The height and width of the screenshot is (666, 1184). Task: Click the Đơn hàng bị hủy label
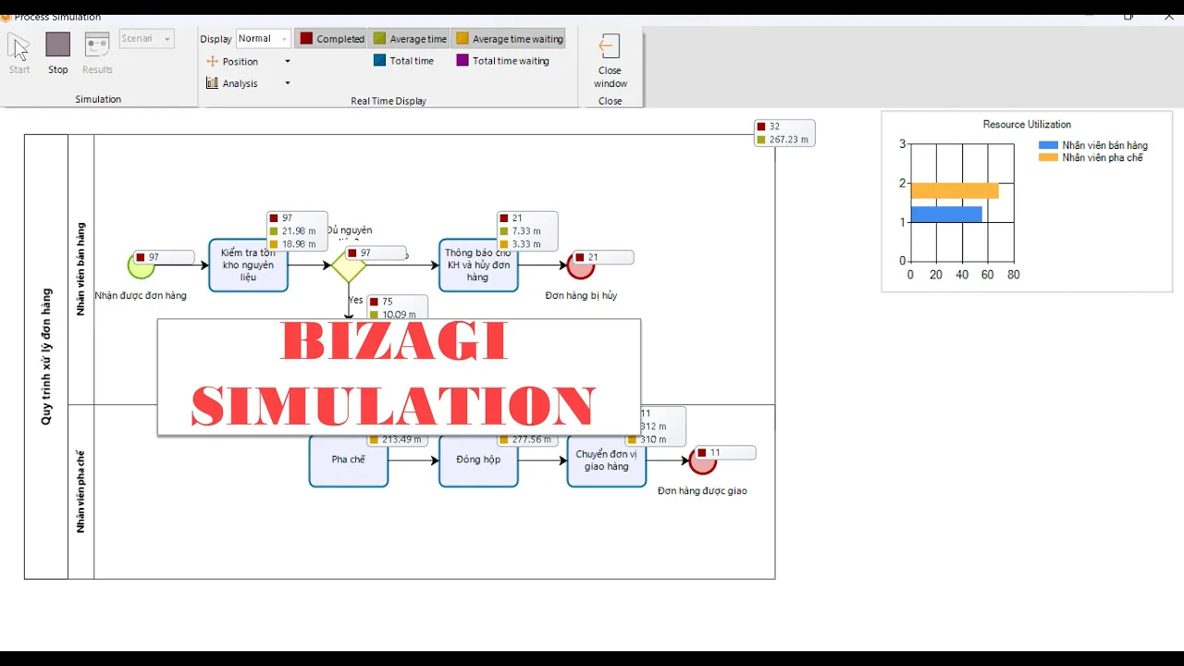581,296
